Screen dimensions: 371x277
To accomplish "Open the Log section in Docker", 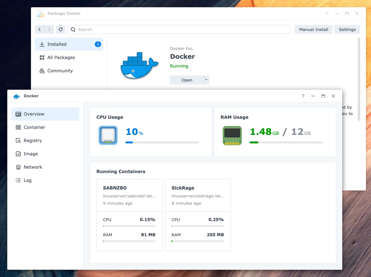I will pyautogui.click(x=45, y=180).
